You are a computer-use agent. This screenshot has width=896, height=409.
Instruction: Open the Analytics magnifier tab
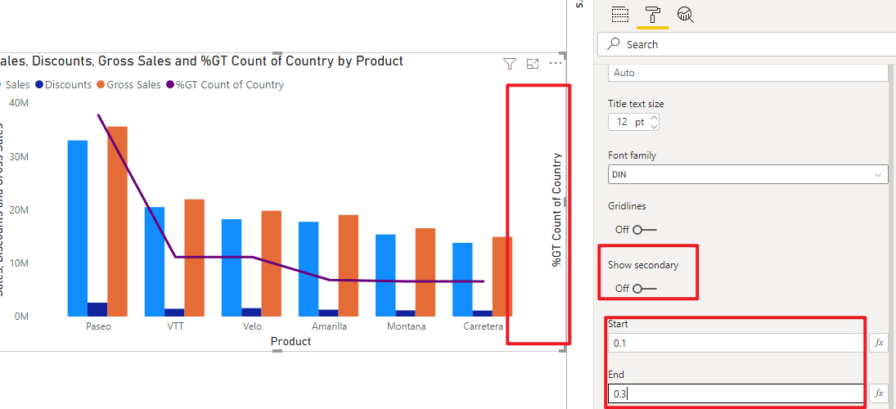pos(685,14)
